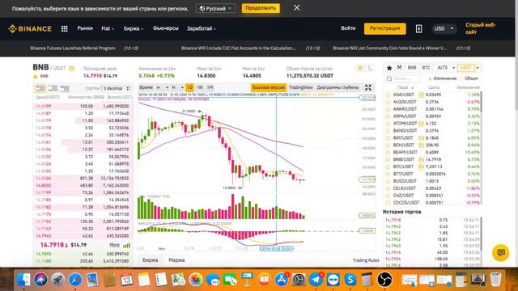
Task: Open the minutes interval dropdown on chart
Action: 162,87
